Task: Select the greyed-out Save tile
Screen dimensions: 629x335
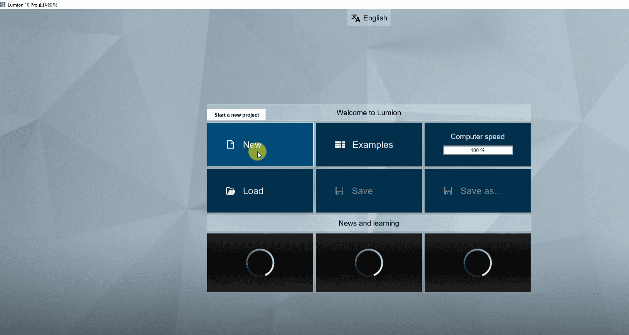Action: tap(369, 191)
